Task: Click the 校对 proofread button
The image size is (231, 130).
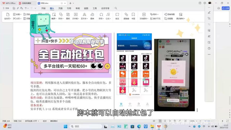Action: [x=45, y=121]
